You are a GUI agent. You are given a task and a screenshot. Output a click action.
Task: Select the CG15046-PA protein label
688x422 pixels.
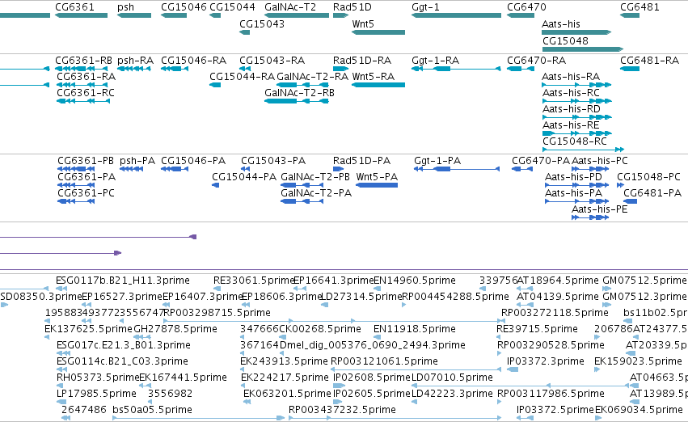(x=193, y=161)
